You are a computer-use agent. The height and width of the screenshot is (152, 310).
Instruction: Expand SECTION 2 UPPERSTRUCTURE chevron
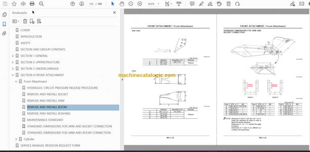pyautogui.click(x=13, y=62)
